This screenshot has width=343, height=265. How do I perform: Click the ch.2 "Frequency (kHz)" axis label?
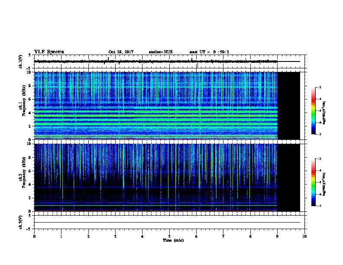[24, 172]
